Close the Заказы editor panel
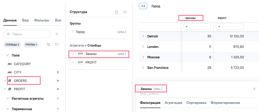This screenshot has width=259, height=112. [x=254, y=89]
